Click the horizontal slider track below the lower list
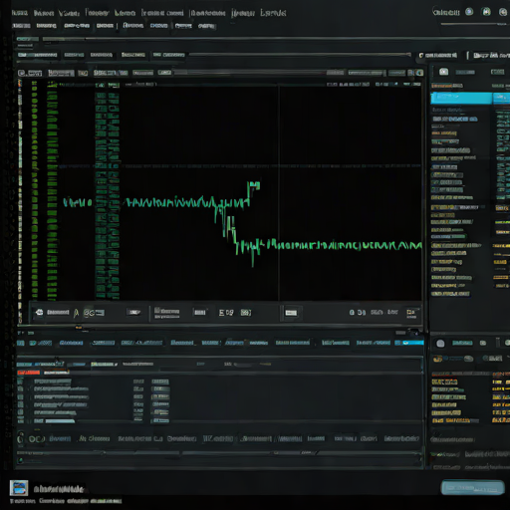 coord(219,452)
